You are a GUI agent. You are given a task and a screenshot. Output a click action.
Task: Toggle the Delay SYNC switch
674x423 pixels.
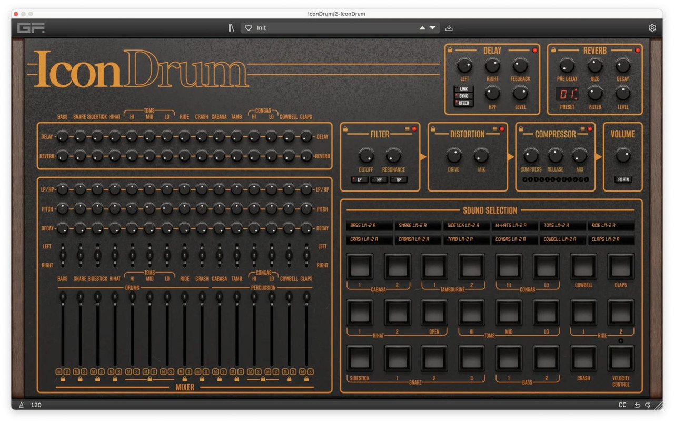pos(463,96)
